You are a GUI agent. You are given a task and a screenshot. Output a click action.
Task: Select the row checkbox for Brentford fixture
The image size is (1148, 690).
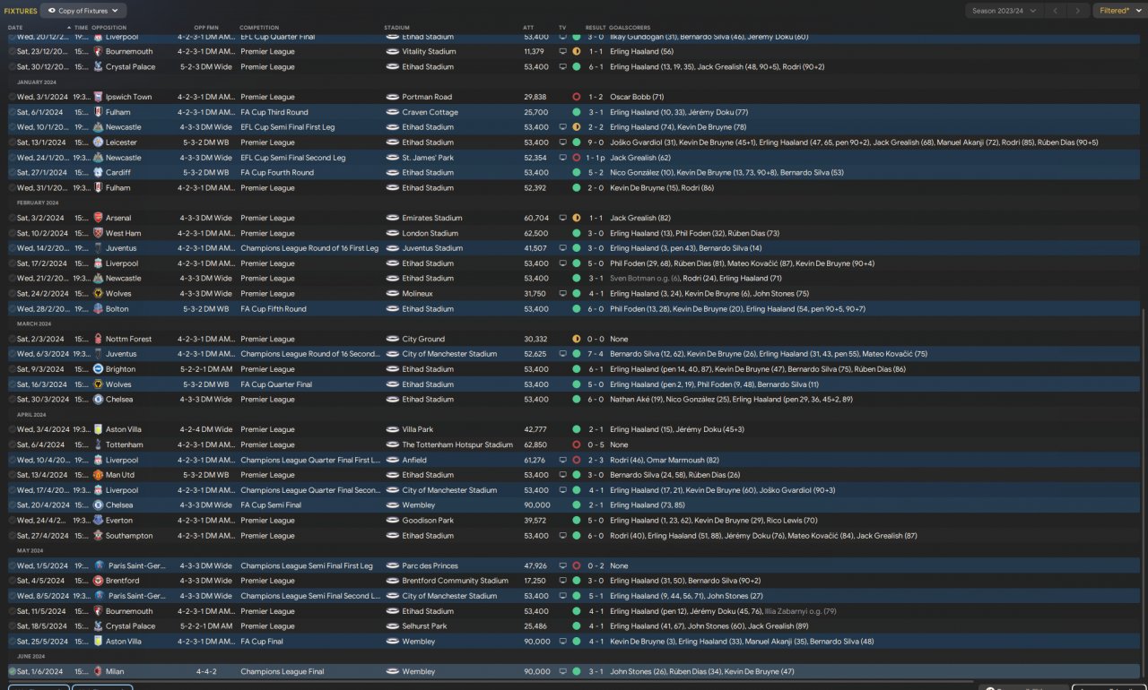pyautogui.click(x=12, y=581)
